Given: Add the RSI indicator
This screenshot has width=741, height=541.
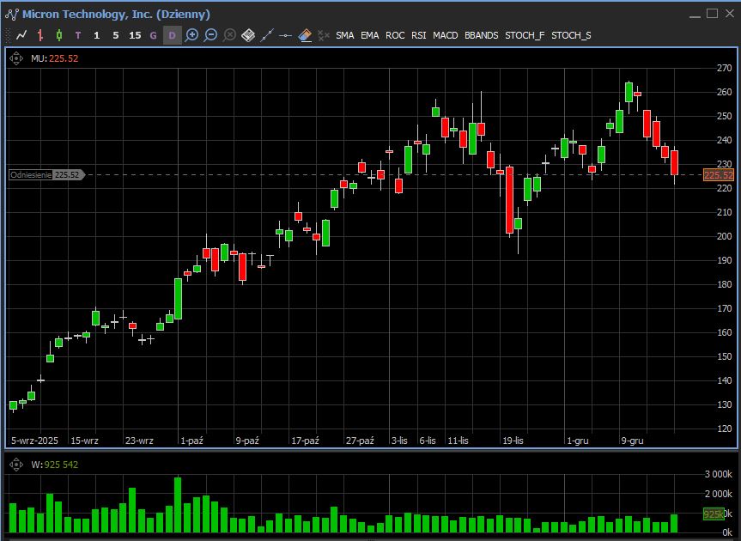Looking at the screenshot, I should [x=418, y=35].
